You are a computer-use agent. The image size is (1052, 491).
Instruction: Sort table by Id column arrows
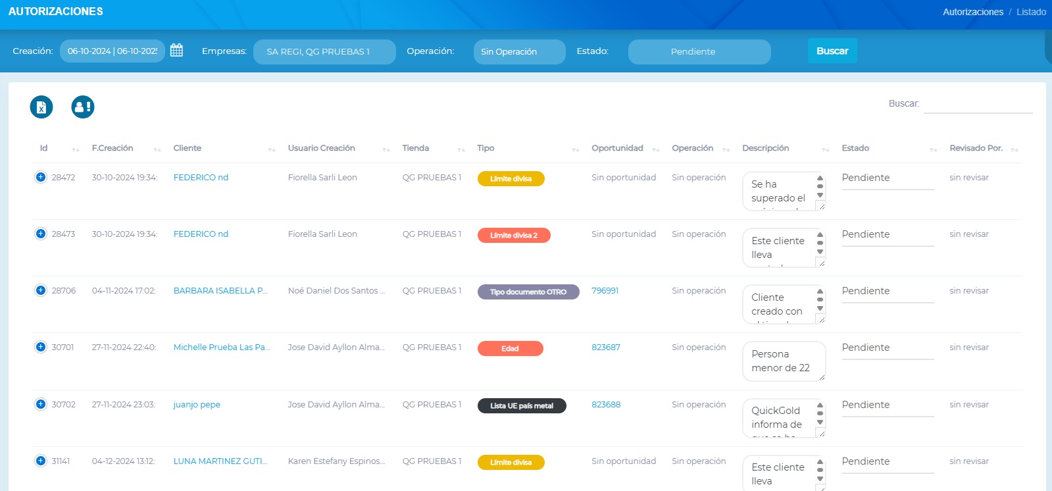pyautogui.click(x=76, y=149)
